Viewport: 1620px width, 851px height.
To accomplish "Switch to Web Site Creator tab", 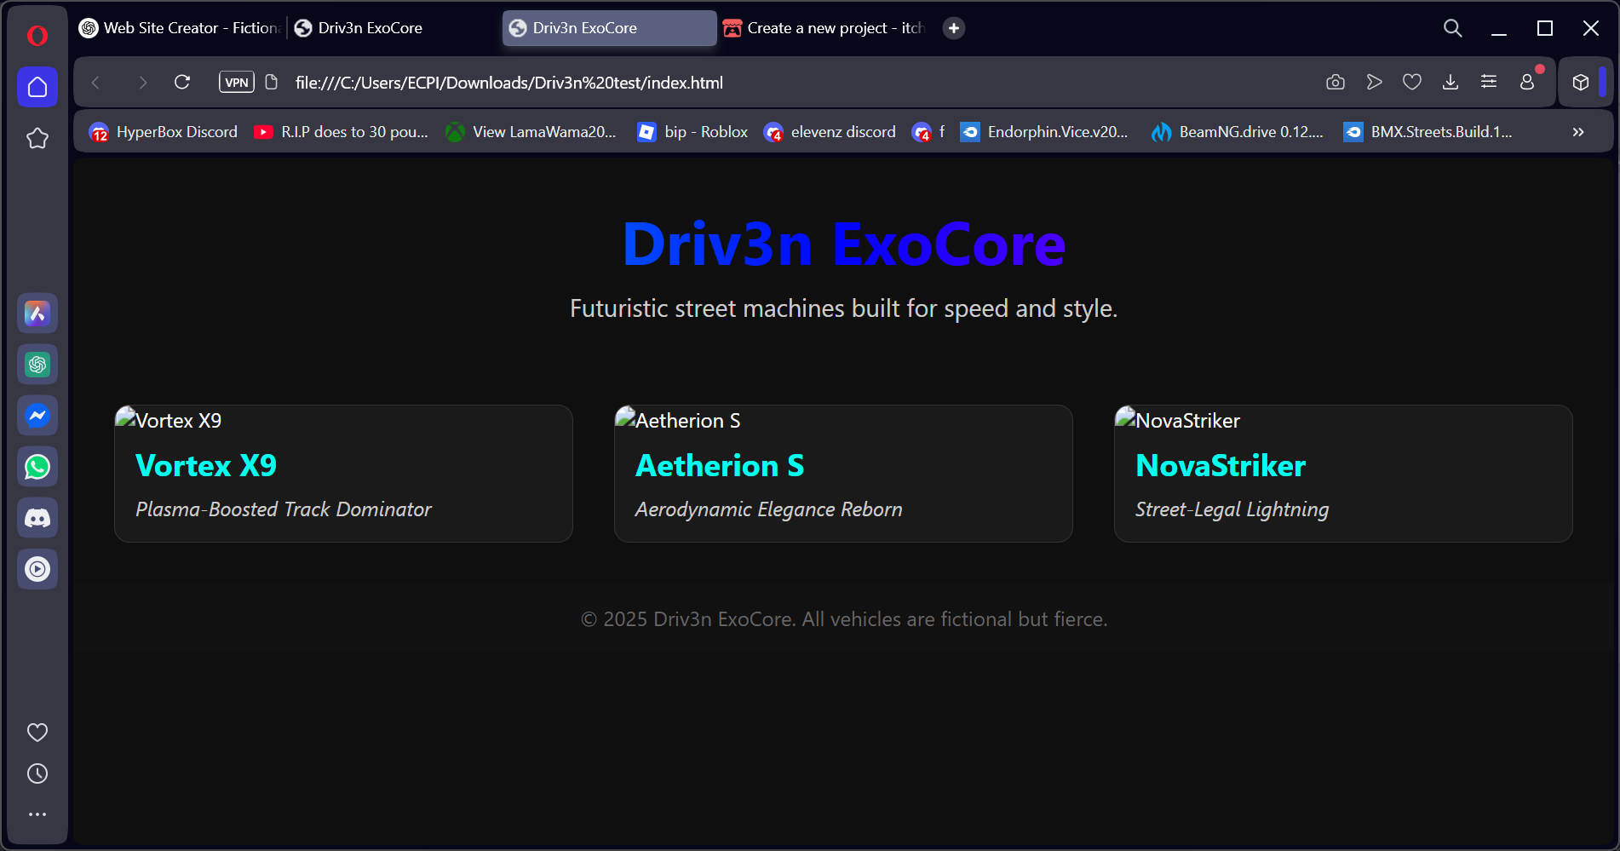I will pyautogui.click(x=180, y=28).
